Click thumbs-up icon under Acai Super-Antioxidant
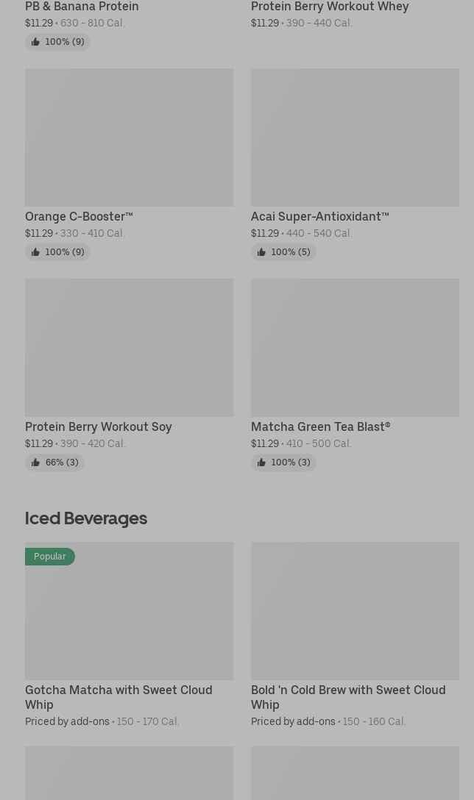Screen dimensions: 474x800 [261, 252]
